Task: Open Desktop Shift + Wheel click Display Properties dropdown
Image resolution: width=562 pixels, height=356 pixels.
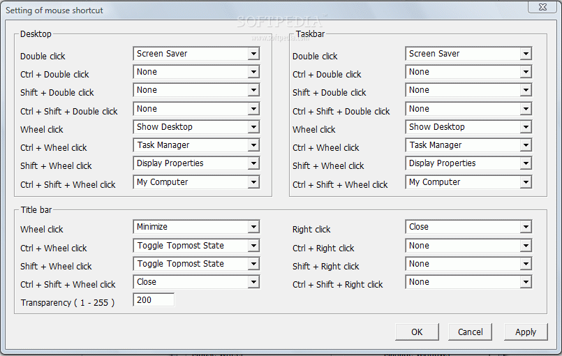Action: 196,163
